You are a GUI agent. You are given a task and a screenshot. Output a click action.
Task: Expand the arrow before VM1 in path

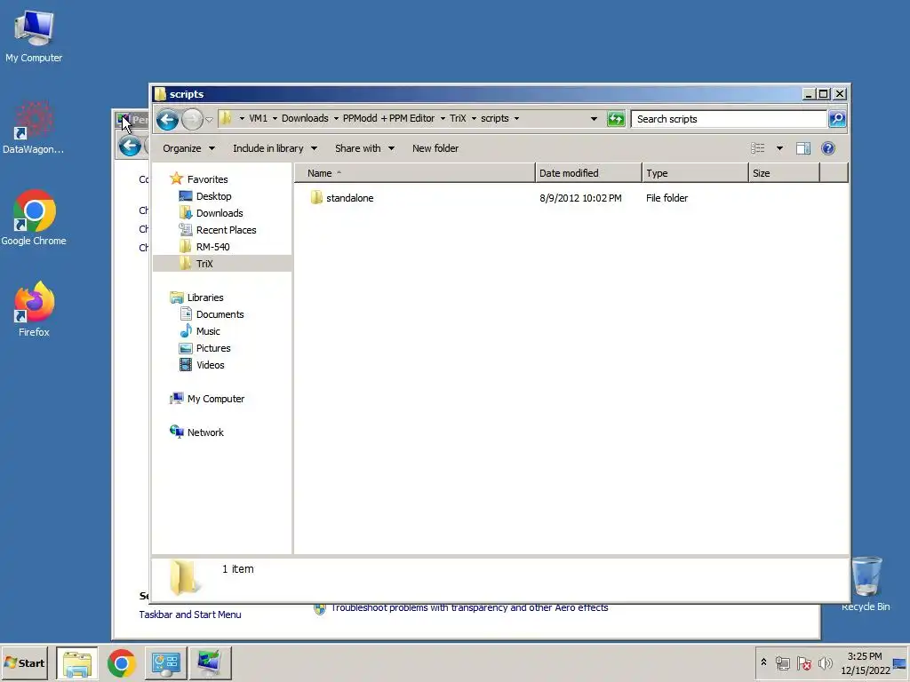242,118
